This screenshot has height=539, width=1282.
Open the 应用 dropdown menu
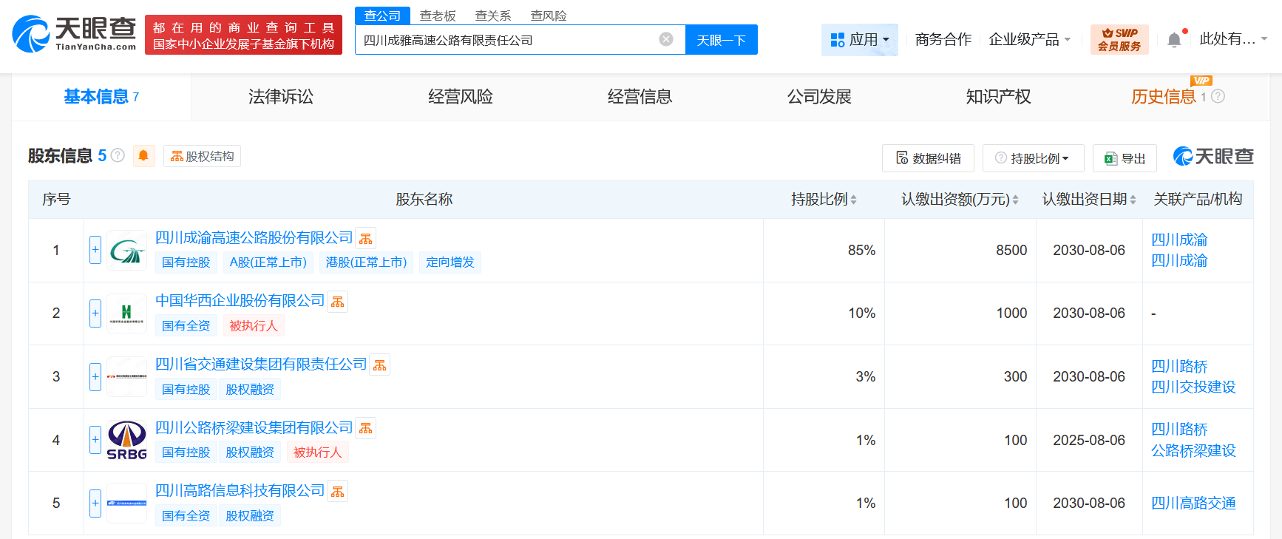(x=859, y=39)
